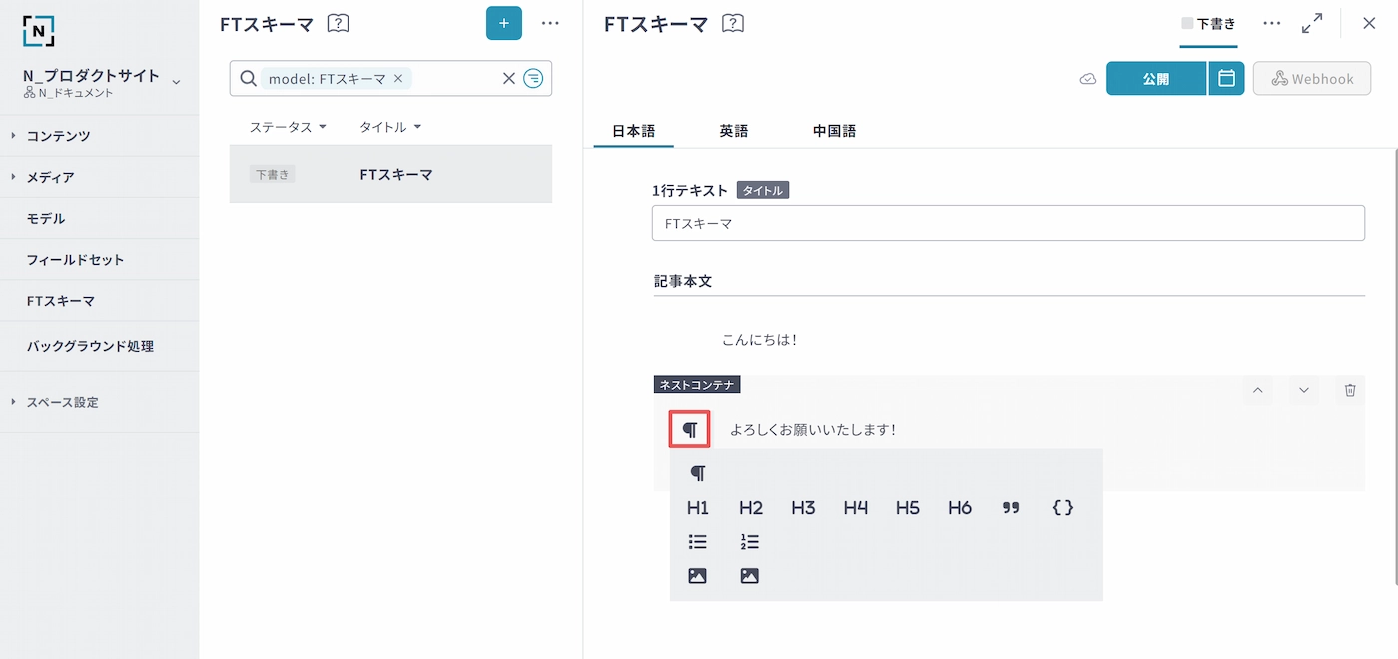Remove the model: FTスキーマ filter chip

click(398, 79)
